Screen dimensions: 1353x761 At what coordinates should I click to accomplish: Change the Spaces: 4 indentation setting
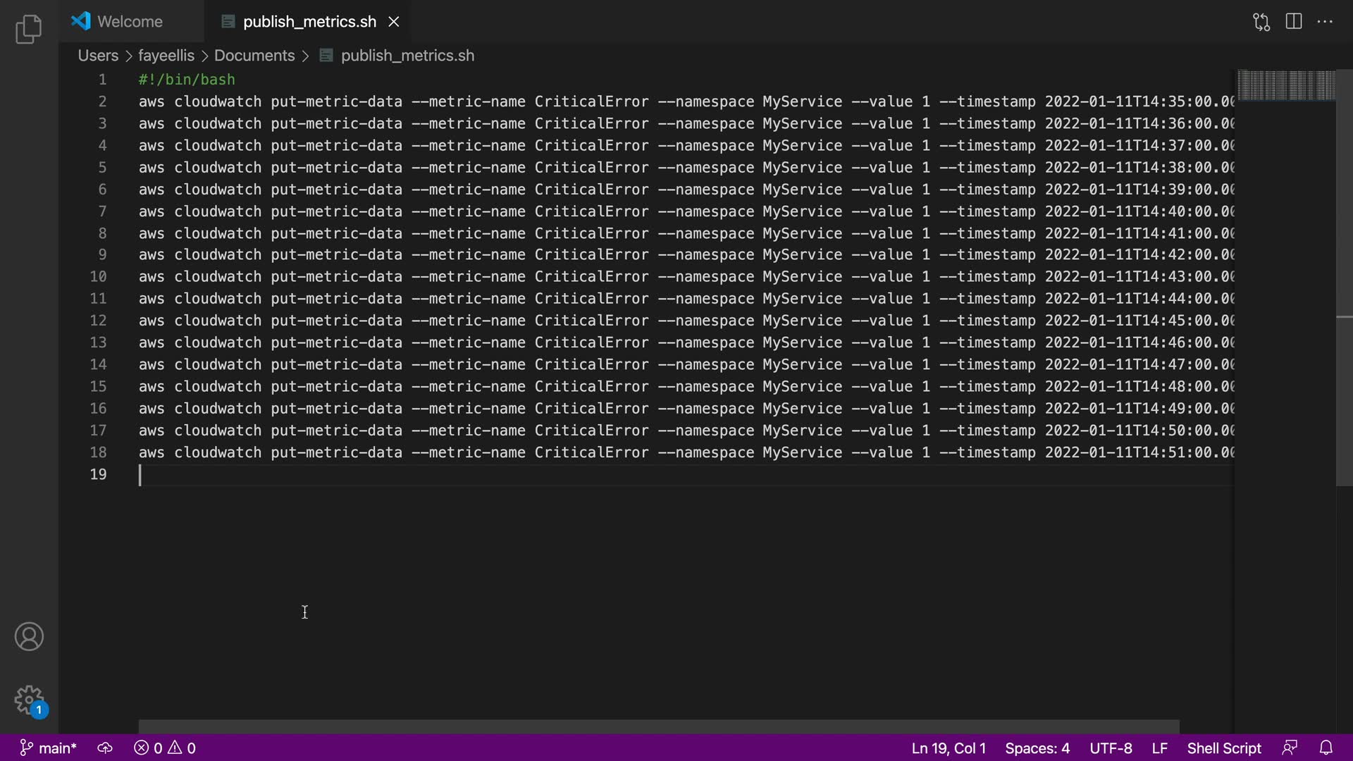(1037, 748)
